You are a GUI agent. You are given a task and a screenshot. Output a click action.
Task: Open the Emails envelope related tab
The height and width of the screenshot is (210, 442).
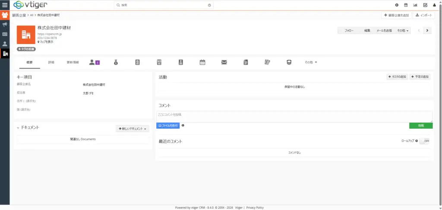point(224,62)
